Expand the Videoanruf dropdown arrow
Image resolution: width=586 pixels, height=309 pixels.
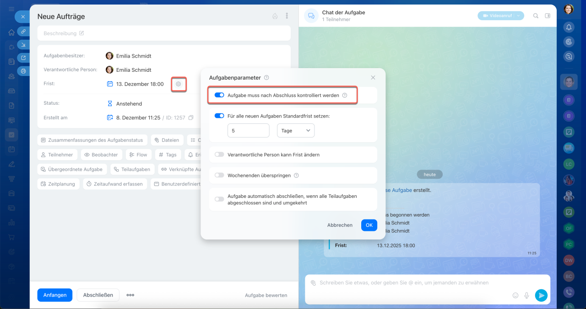pos(518,16)
